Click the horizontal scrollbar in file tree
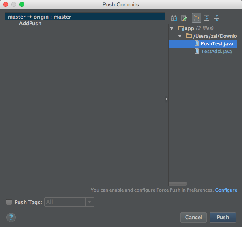 [178, 184]
